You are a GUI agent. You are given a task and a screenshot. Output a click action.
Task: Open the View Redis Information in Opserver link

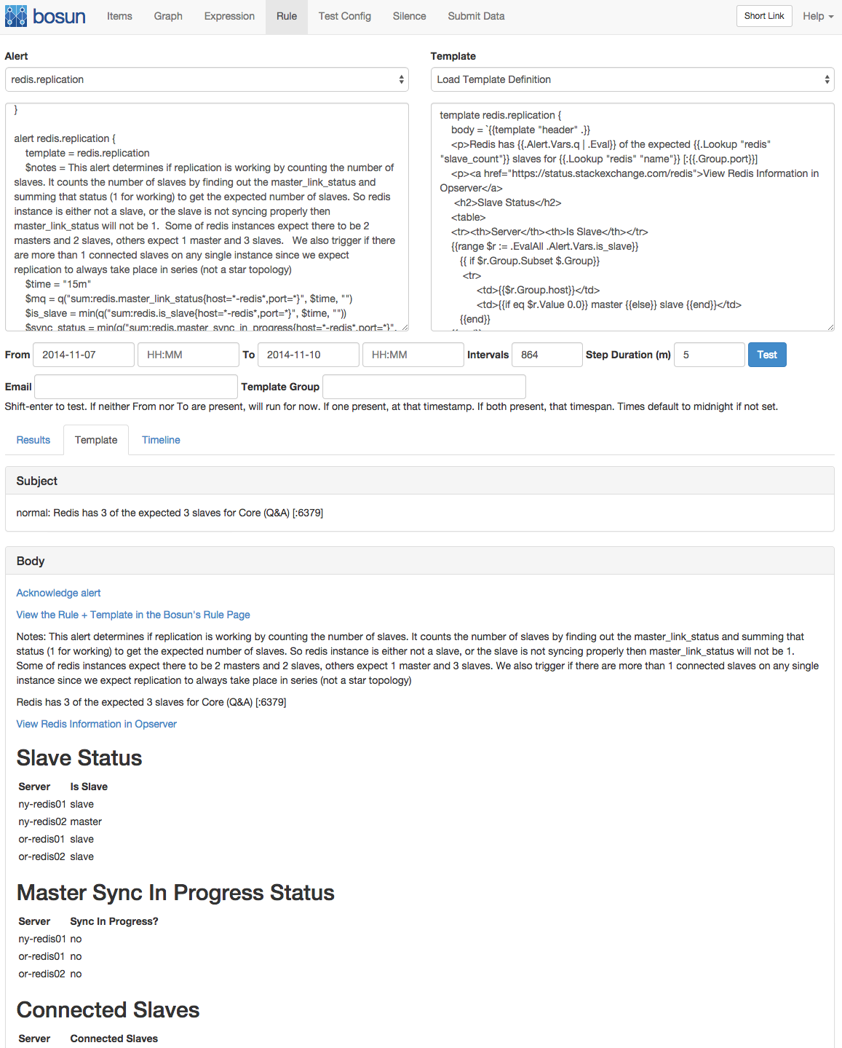97,724
